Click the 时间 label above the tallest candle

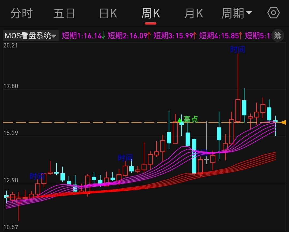[x=238, y=50]
